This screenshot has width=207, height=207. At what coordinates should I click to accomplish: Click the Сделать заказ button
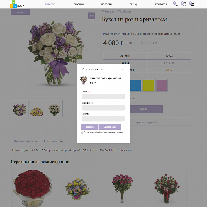[110, 127]
